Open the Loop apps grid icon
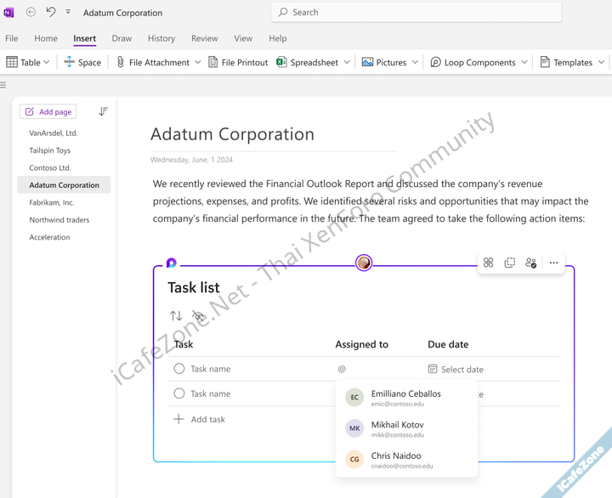This screenshot has height=498, width=612. tap(489, 263)
